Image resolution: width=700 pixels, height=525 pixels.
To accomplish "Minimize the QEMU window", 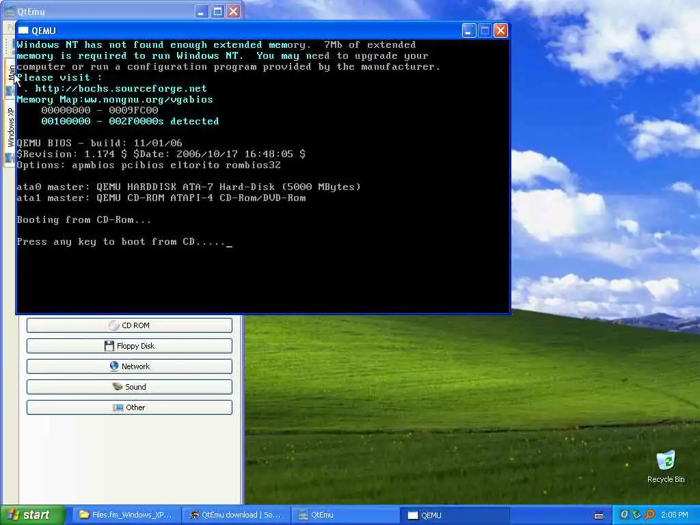I will click(469, 30).
